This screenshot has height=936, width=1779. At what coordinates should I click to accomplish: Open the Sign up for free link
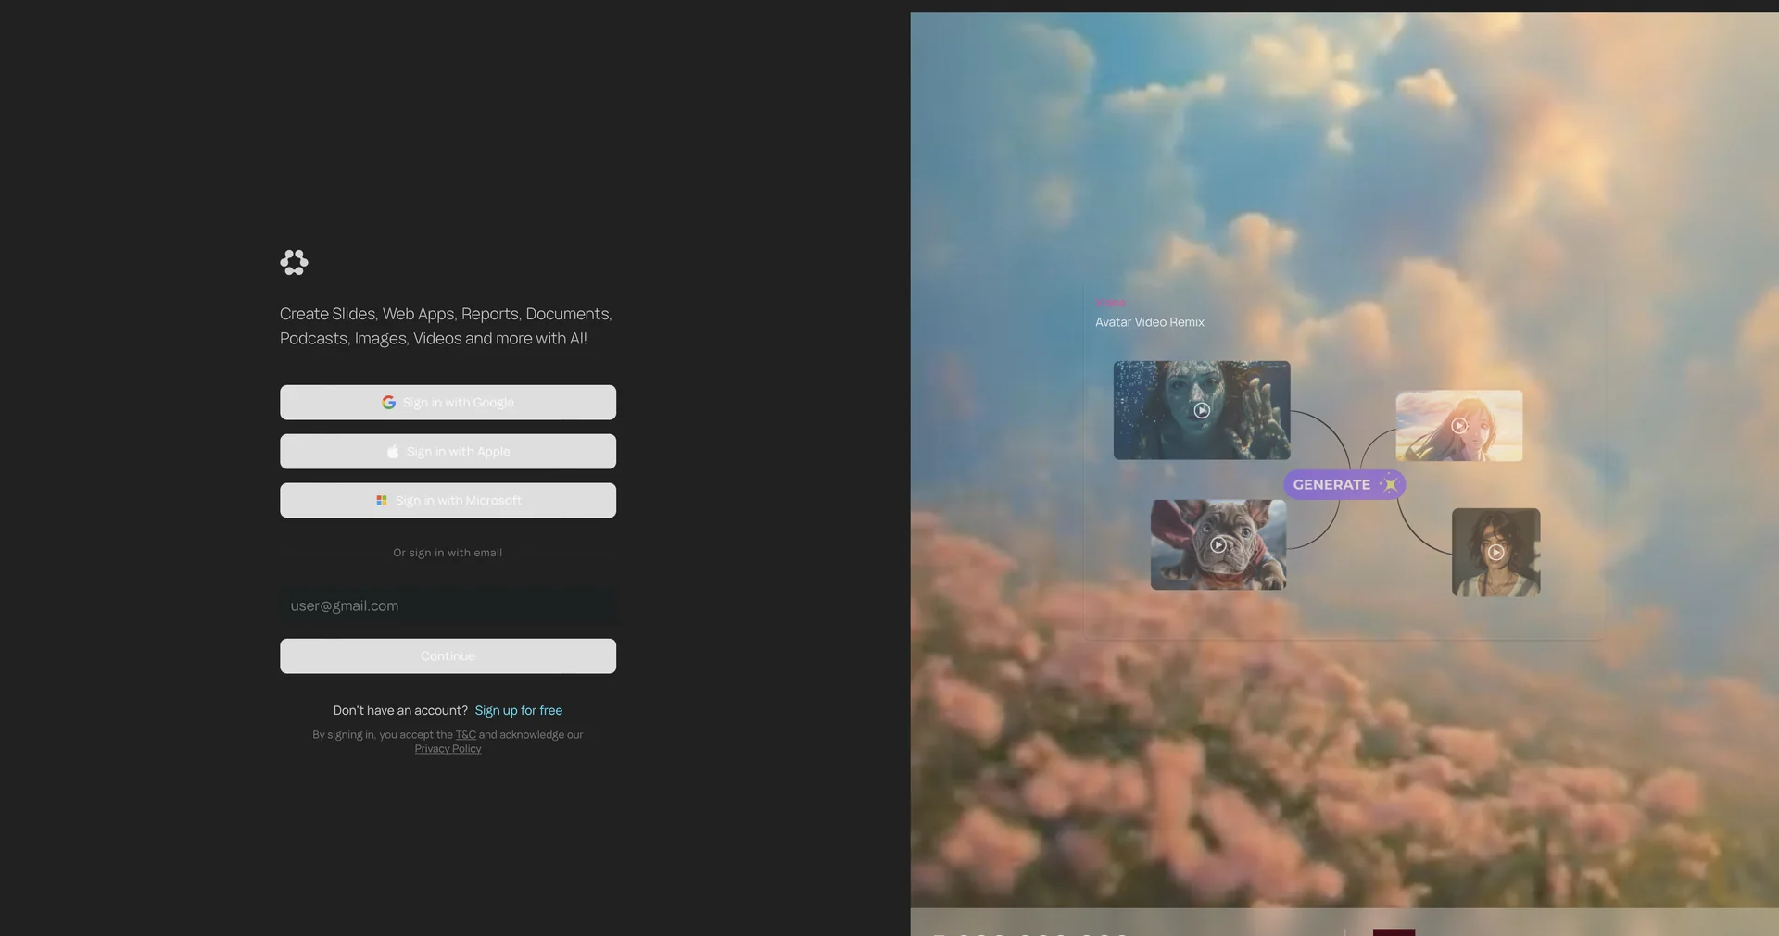click(519, 710)
